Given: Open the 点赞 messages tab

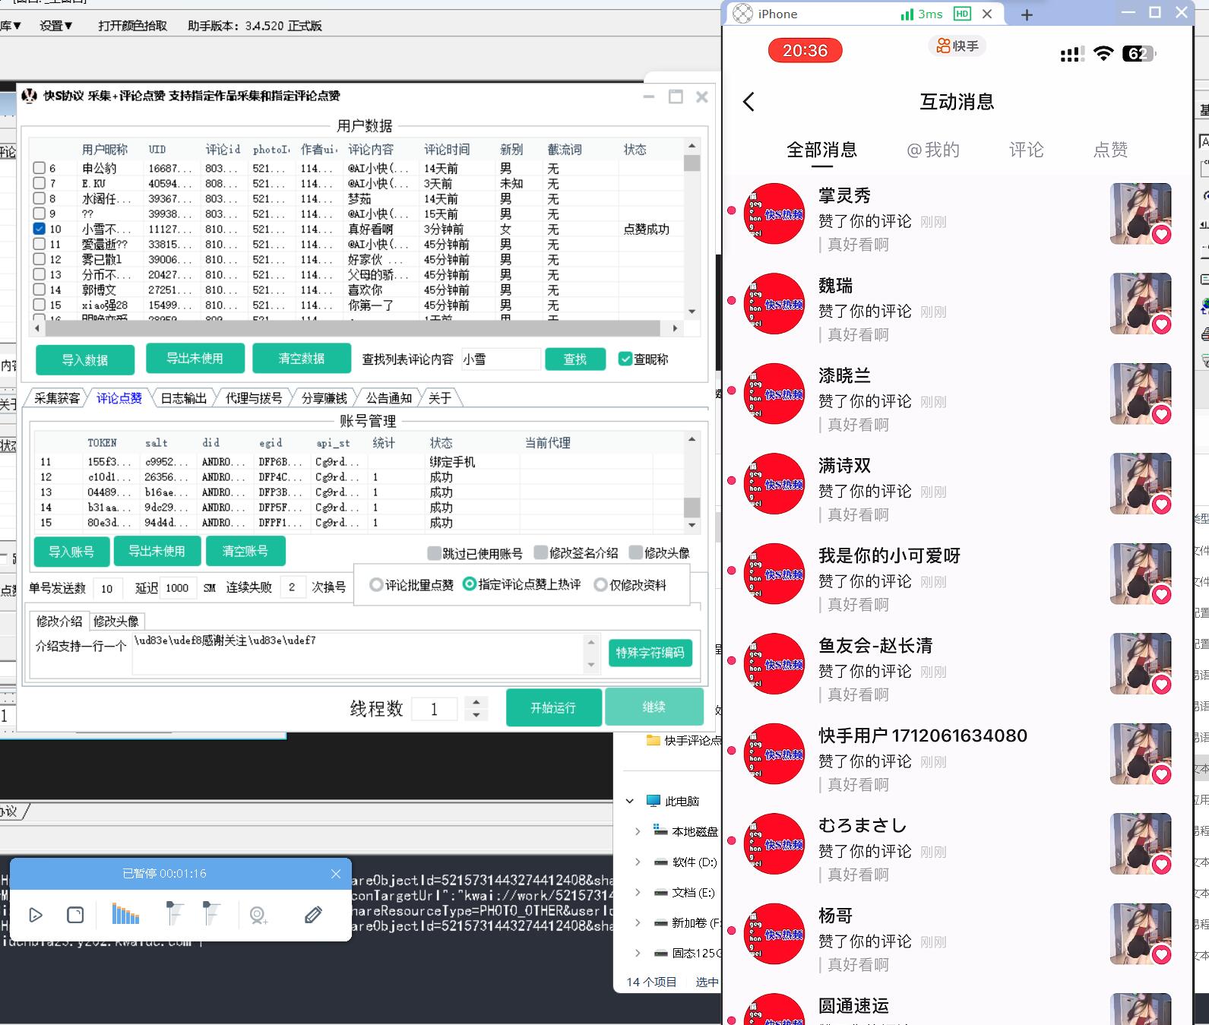Looking at the screenshot, I should coord(1110,150).
